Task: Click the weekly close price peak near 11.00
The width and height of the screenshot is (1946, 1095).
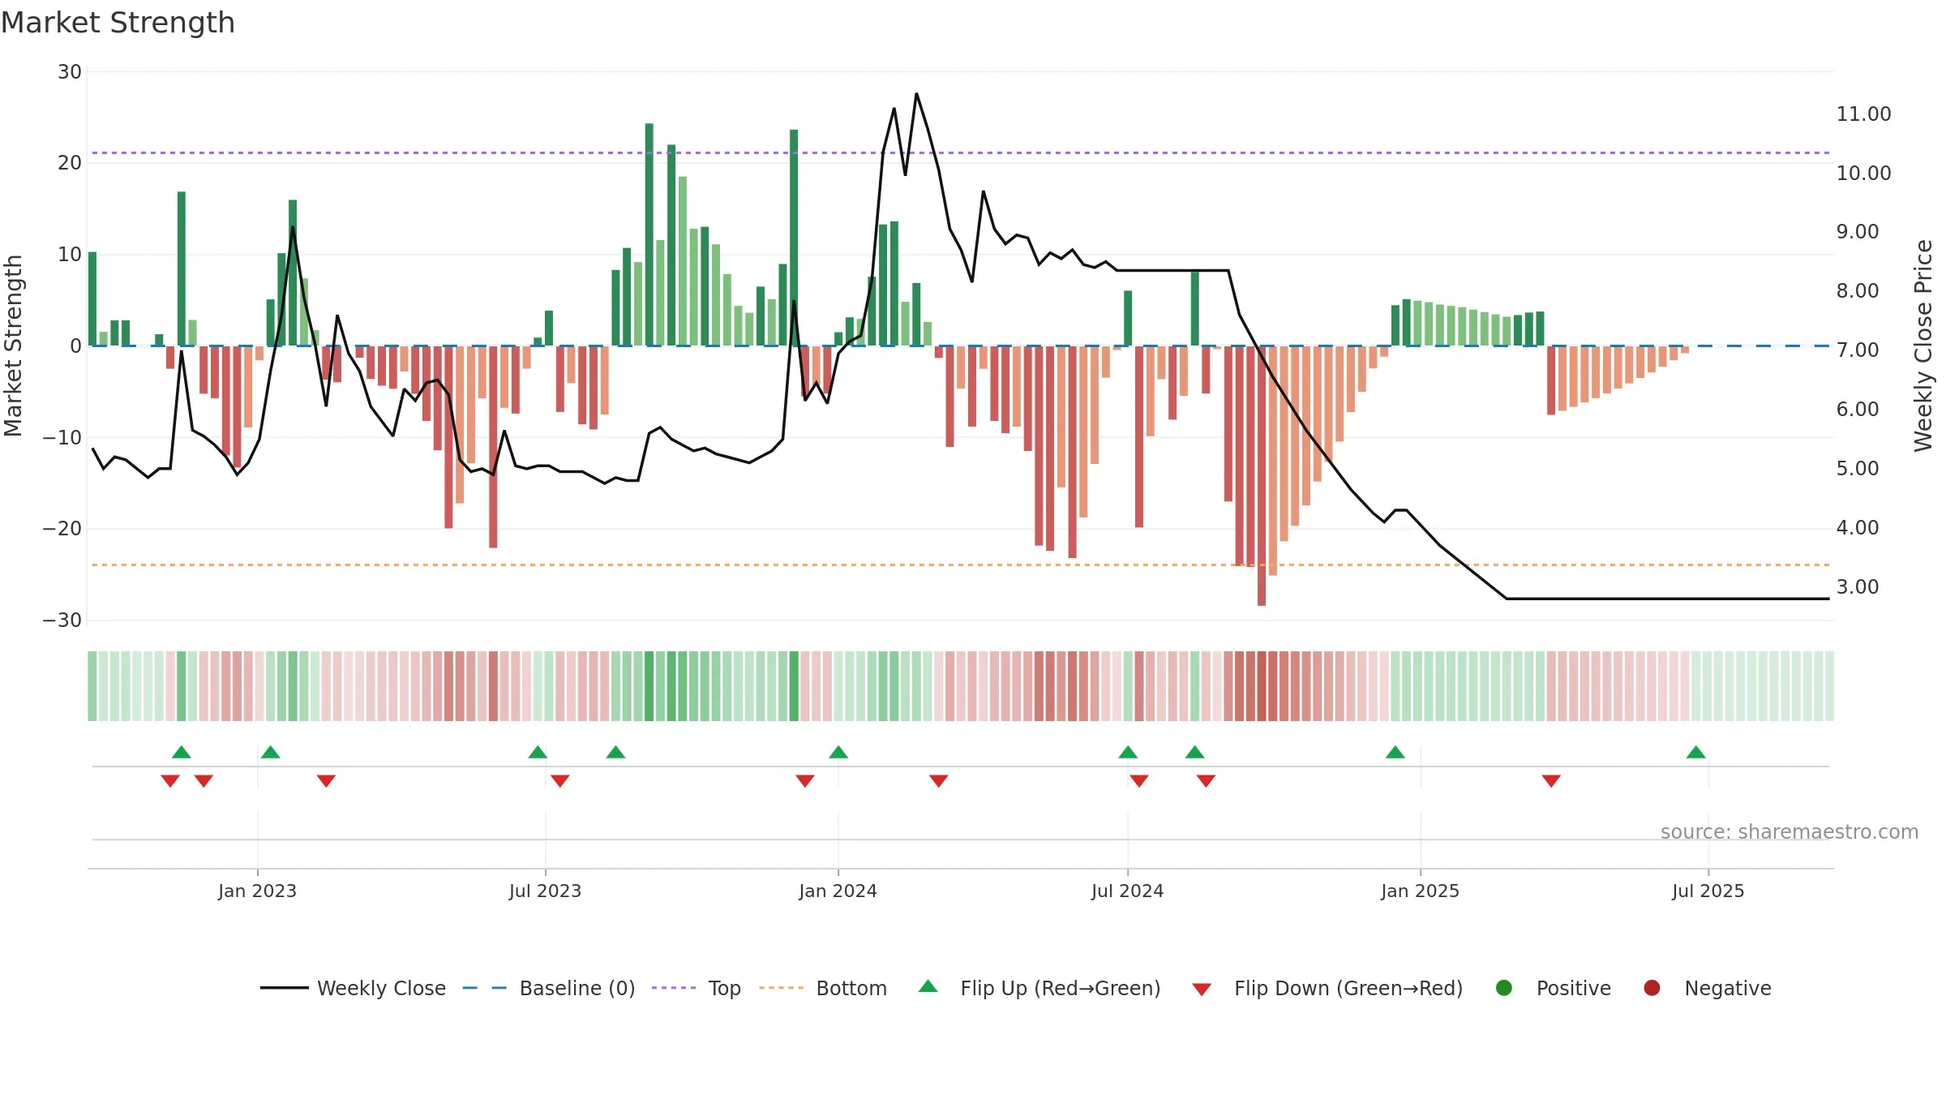Action: pos(916,94)
